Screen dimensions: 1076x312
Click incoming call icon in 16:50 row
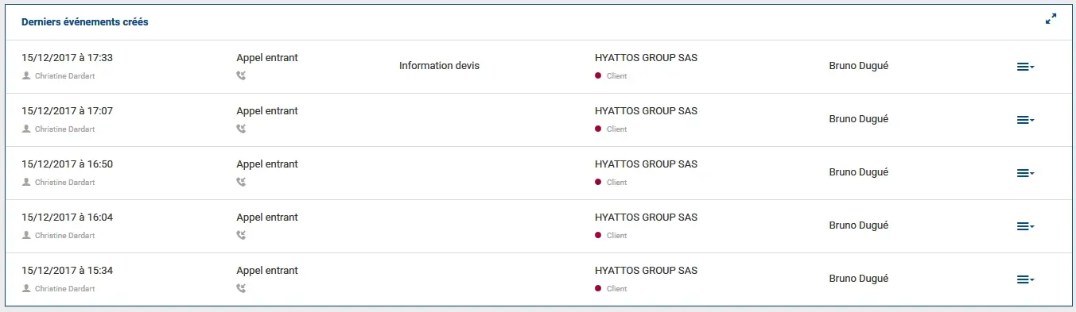pyautogui.click(x=242, y=182)
